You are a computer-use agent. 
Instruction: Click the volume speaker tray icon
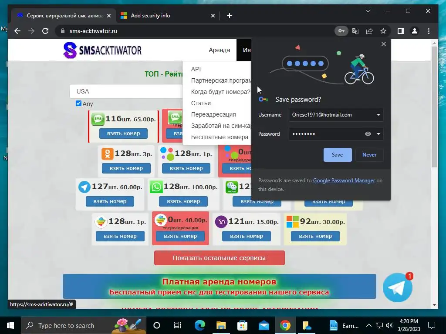[x=389, y=325]
